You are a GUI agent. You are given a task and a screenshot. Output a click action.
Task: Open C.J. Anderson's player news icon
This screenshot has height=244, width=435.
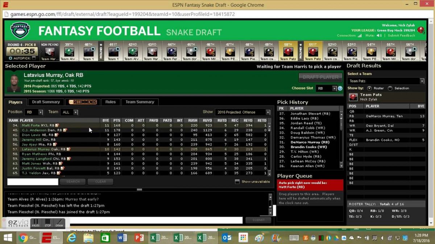pos(65,130)
